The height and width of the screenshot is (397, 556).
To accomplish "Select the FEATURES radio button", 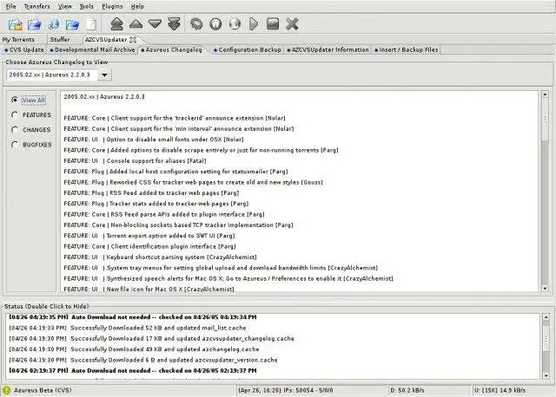I will [x=15, y=115].
